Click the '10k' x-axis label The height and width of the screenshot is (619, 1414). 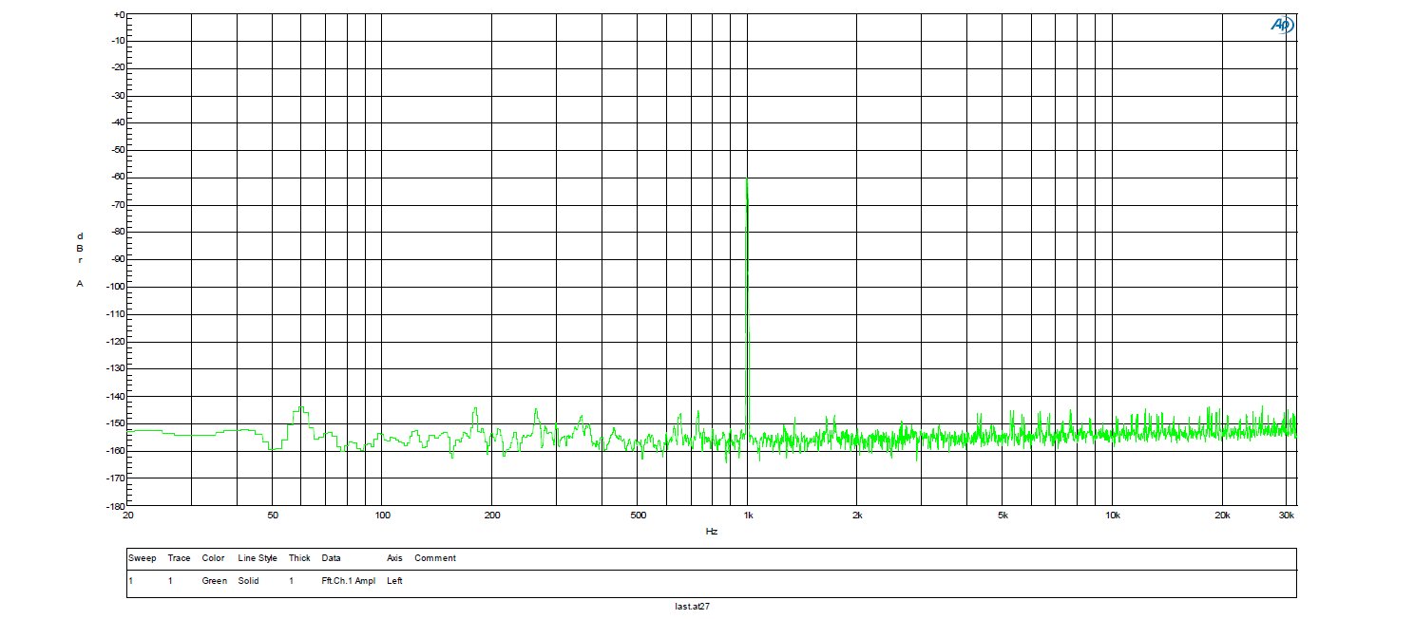pyautogui.click(x=1113, y=516)
